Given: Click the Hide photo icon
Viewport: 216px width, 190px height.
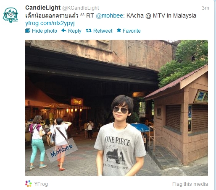Looking at the screenshot, I should click(28, 31).
